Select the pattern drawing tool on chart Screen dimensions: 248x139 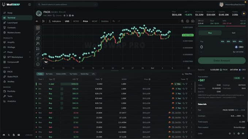pyautogui.click(x=38, y=43)
